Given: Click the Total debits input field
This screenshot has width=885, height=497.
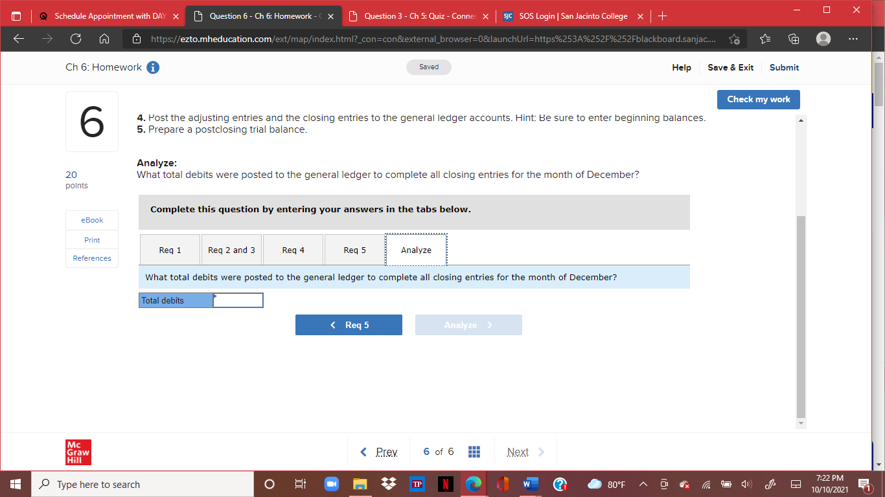Looking at the screenshot, I should coord(238,300).
